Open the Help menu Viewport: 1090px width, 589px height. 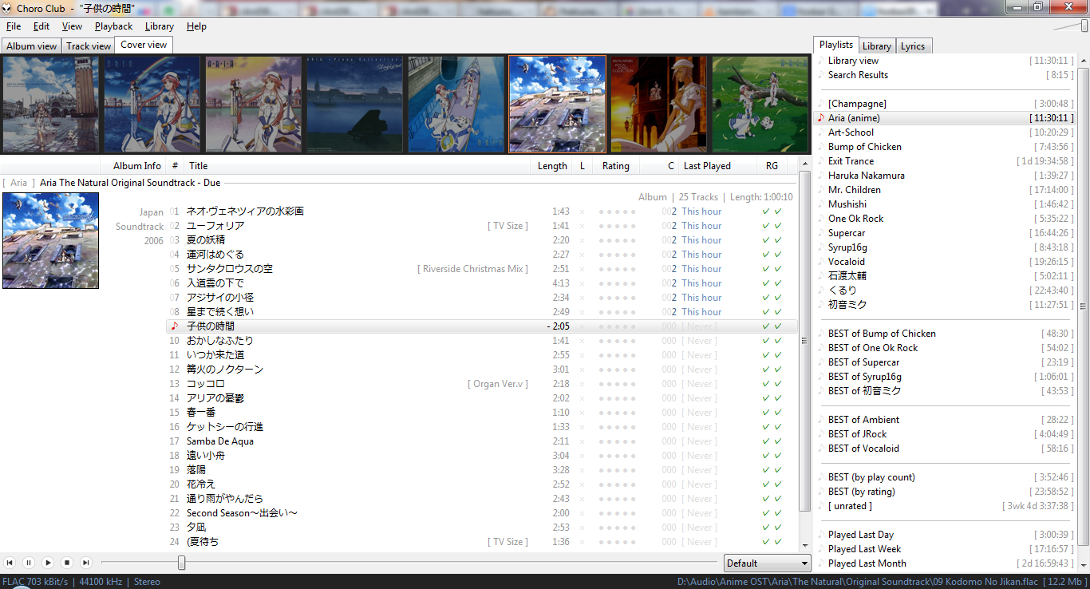pyautogui.click(x=196, y=26)
